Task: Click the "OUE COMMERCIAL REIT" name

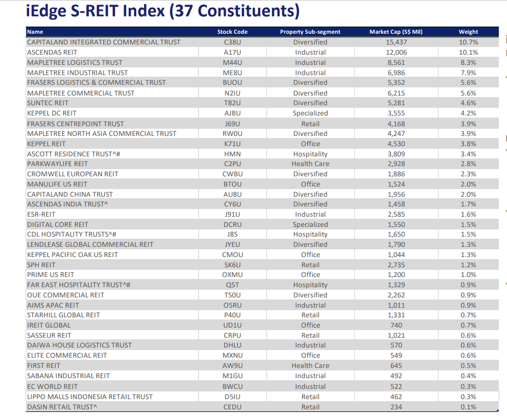Action: coord(66,295)
